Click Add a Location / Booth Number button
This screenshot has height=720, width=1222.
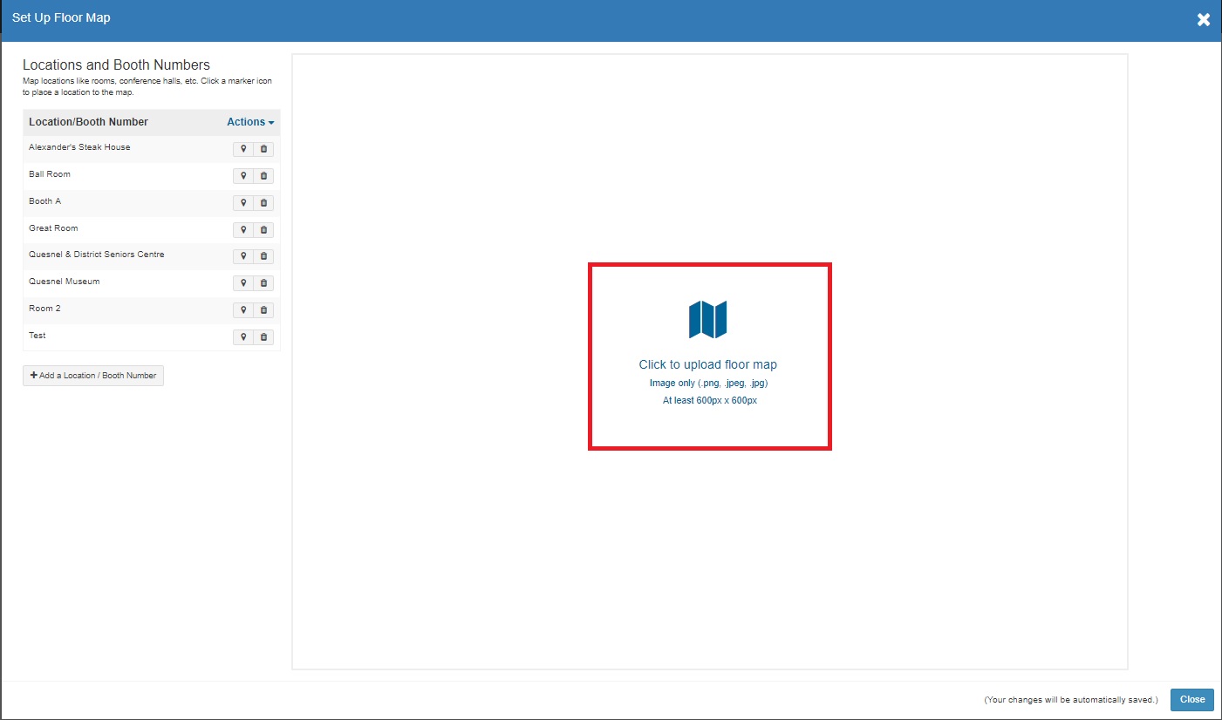point(93,376)
